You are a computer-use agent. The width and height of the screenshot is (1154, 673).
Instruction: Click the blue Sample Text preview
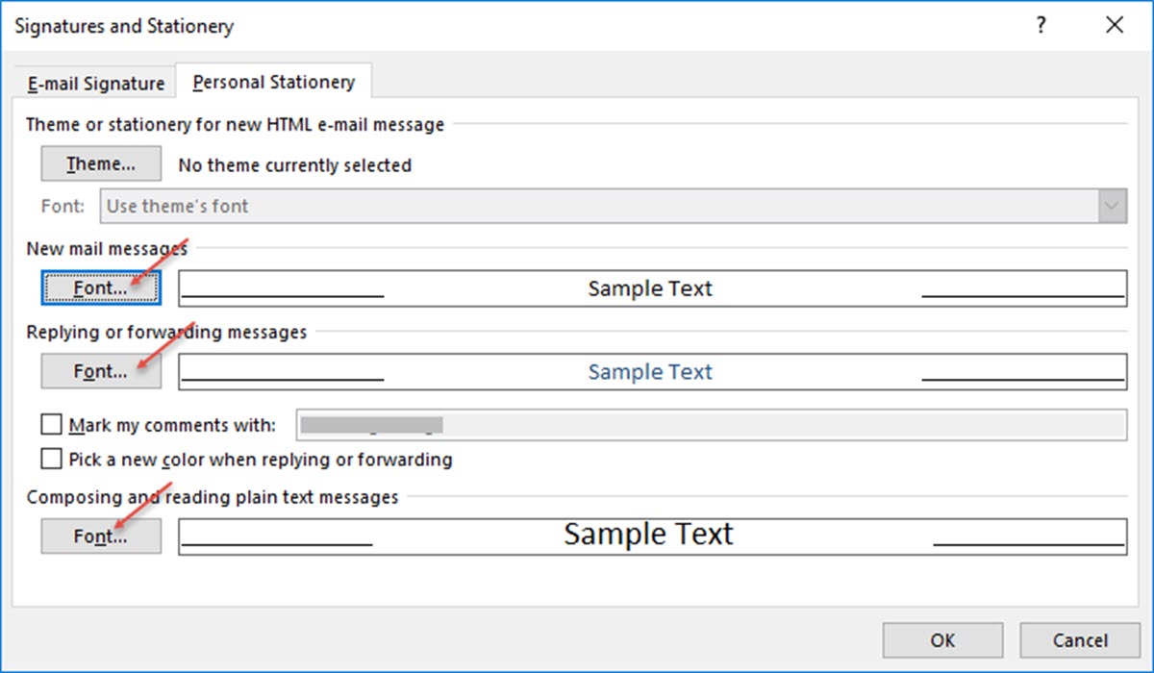(x=649, y=371)
